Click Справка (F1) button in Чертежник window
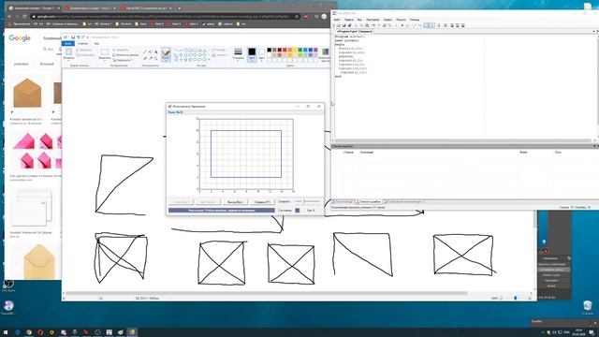Image resolution: width=599 pixels, height=337 pixels. pos(262,202)
